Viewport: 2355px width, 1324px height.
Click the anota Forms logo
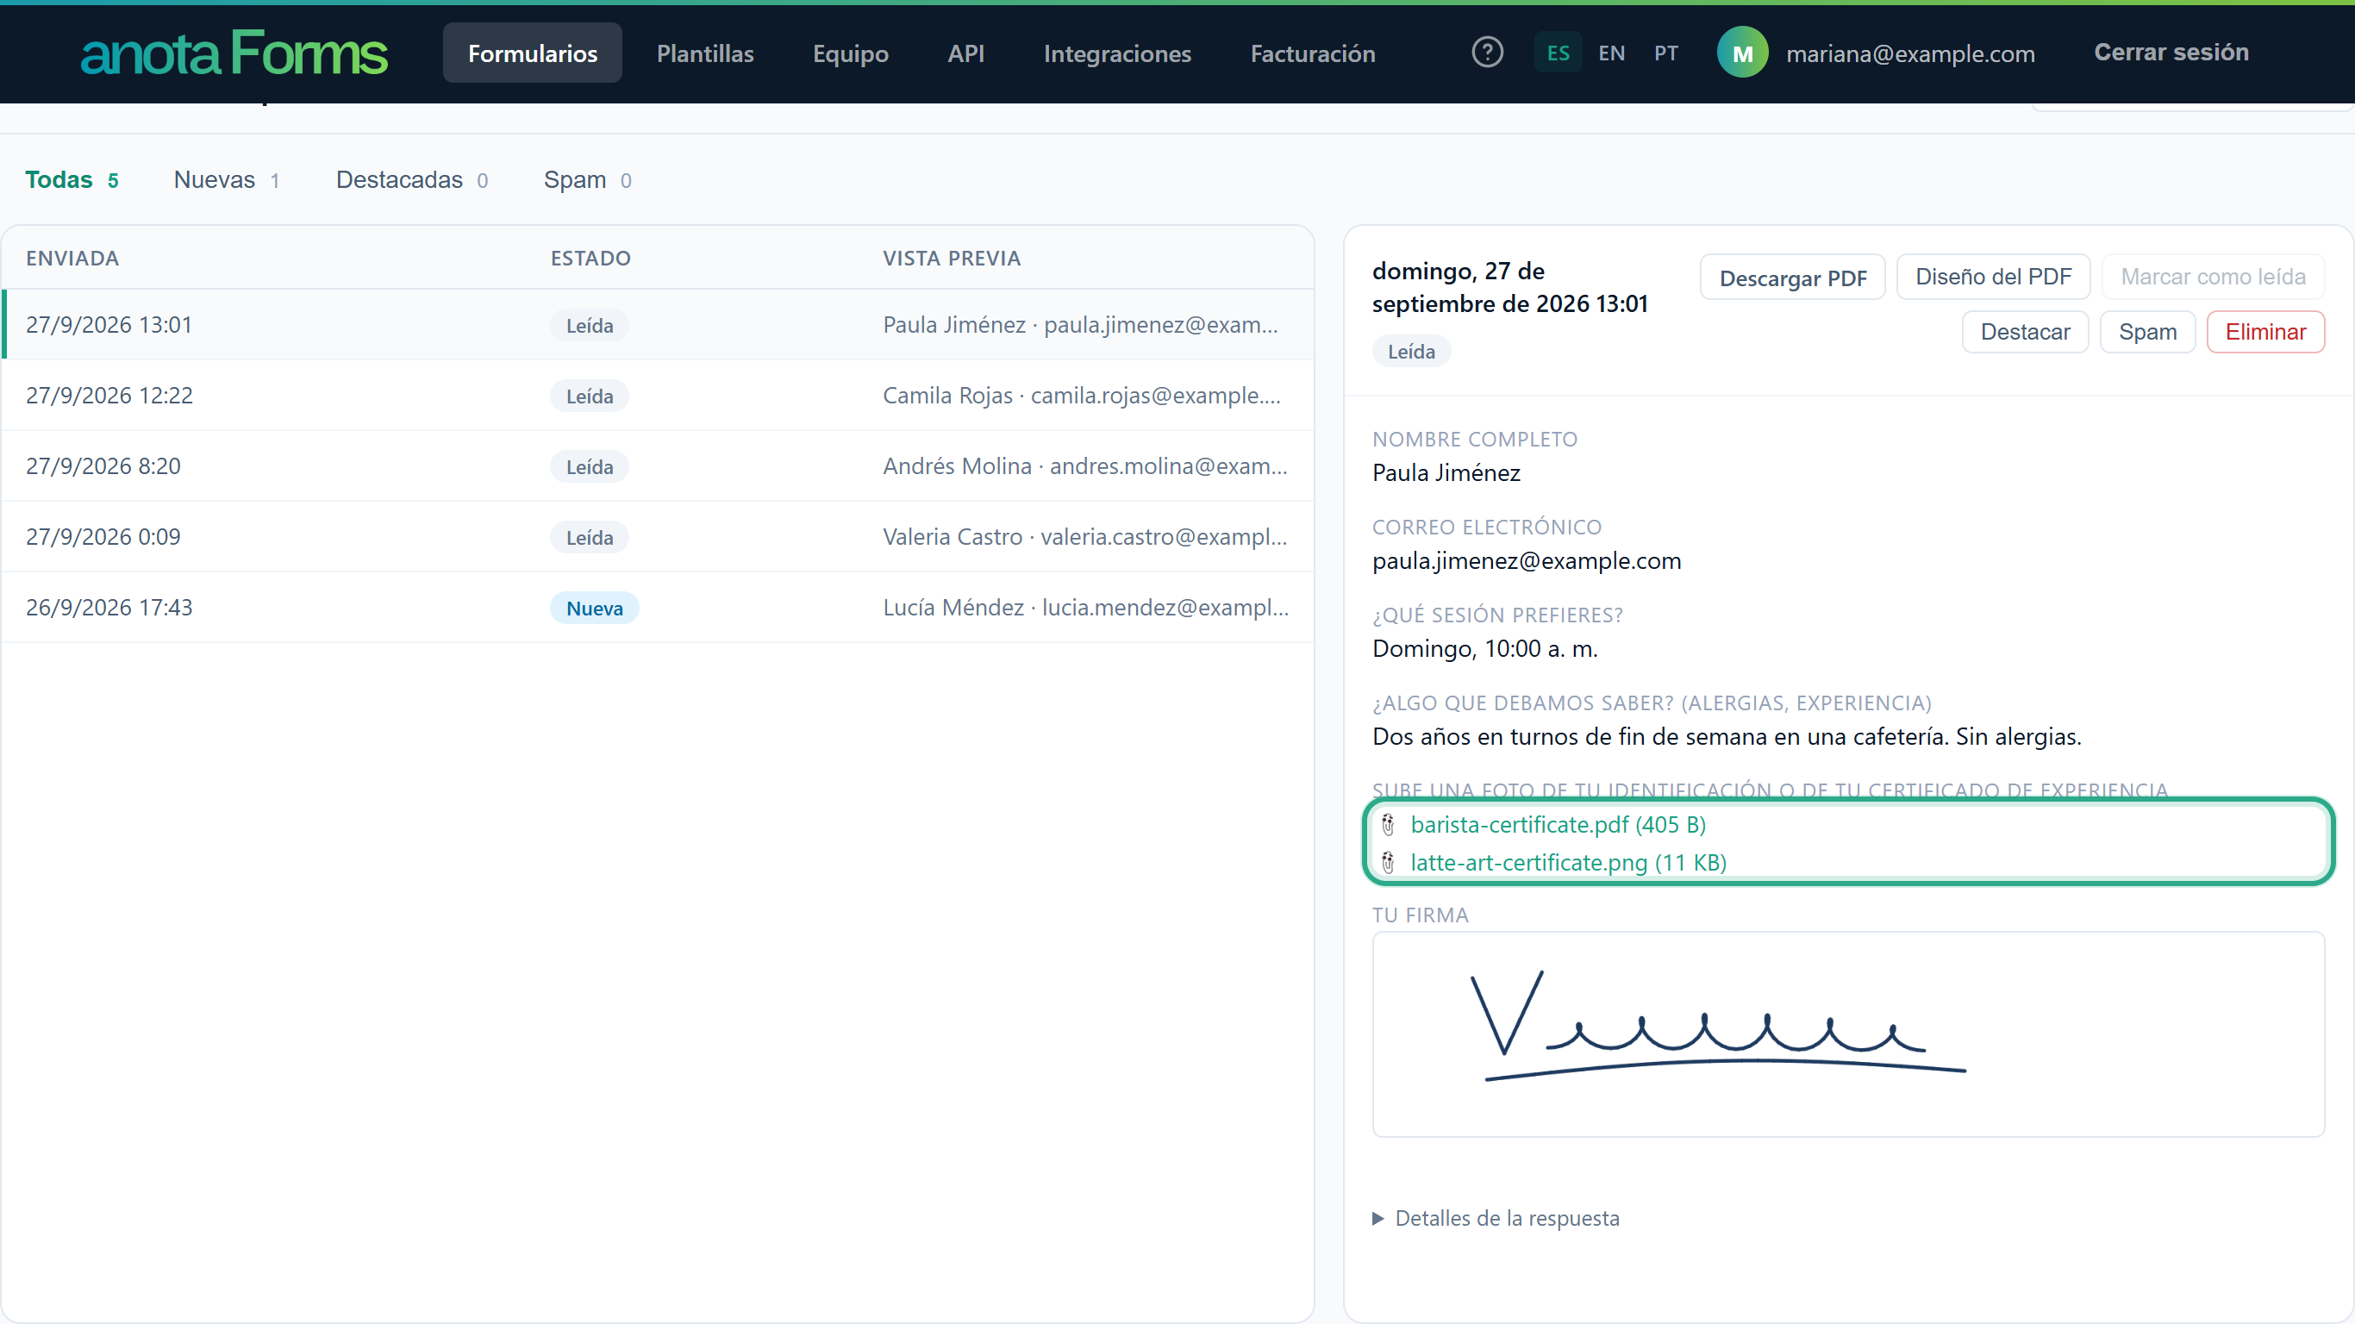click(x=234, y=53)
